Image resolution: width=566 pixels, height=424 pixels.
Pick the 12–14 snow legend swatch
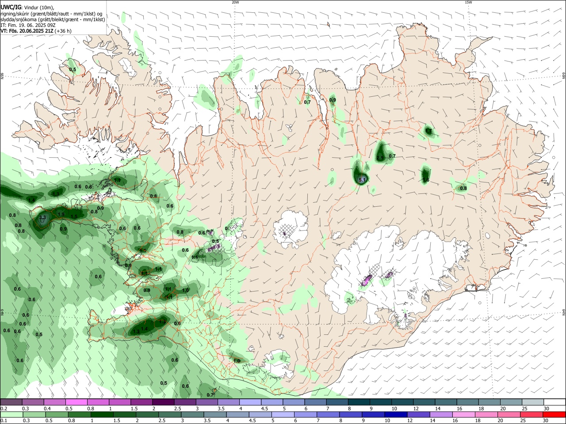pyautogui.click(x=424, y=402)
